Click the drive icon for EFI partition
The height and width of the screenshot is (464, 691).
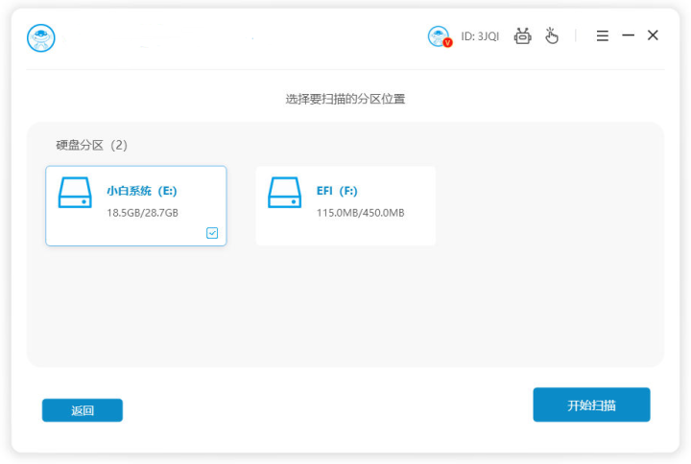tap(285, 193)
